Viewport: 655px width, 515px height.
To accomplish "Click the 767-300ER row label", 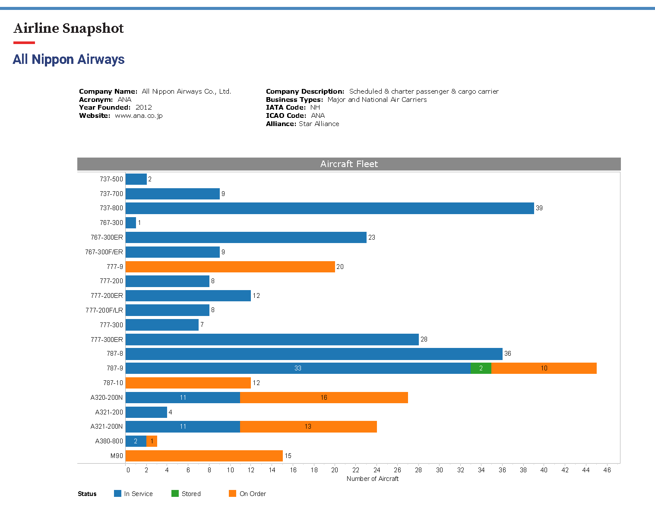I will tap(107, 237).
